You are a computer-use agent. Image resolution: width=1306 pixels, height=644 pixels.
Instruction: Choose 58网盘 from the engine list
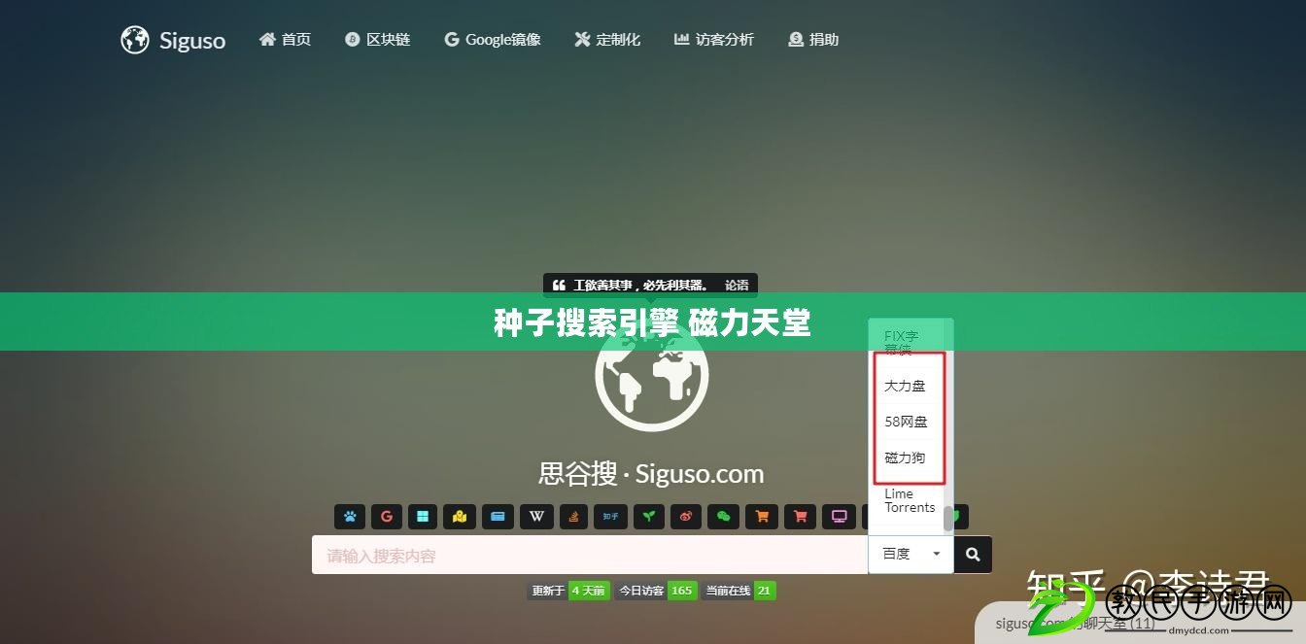tap(905, 422)
